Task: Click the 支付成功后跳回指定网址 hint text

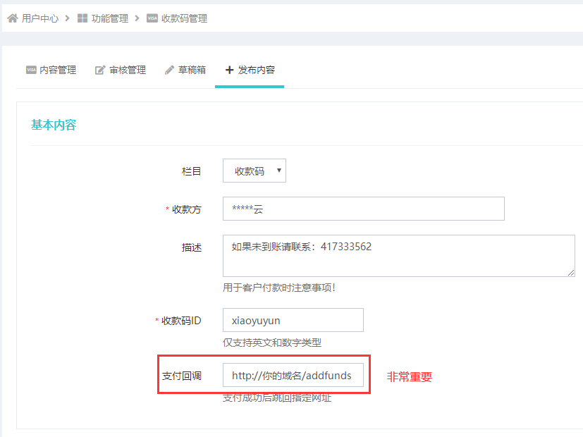Action: 277,398
